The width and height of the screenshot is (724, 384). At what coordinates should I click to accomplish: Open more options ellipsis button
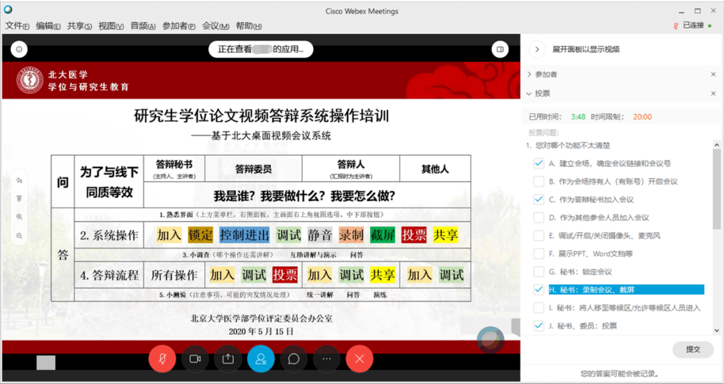click(x=326, y=359)
